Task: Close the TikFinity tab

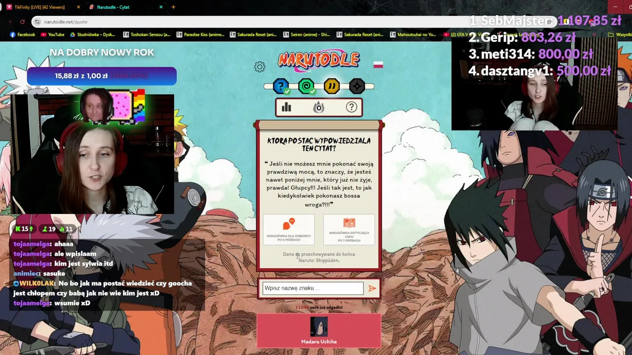Action: 79,7
